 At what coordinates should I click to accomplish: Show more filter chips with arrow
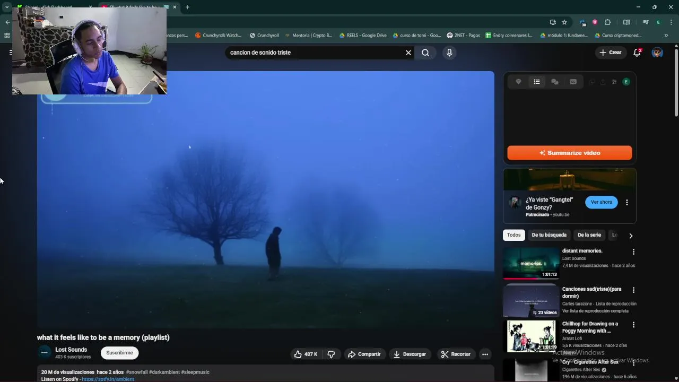[x=631, y=236]
